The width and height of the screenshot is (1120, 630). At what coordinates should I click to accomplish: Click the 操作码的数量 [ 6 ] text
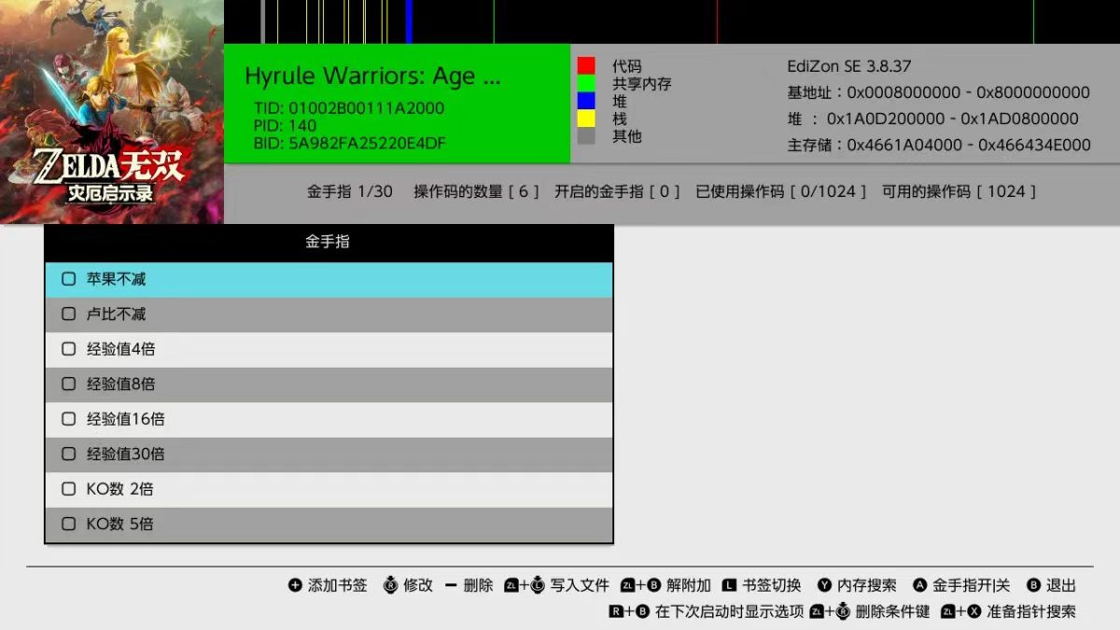click(x=477, y=191)
